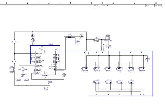Select the capacitor below the USB connector
The height and width of the screenshot is (104, 165).
[78, 42]
